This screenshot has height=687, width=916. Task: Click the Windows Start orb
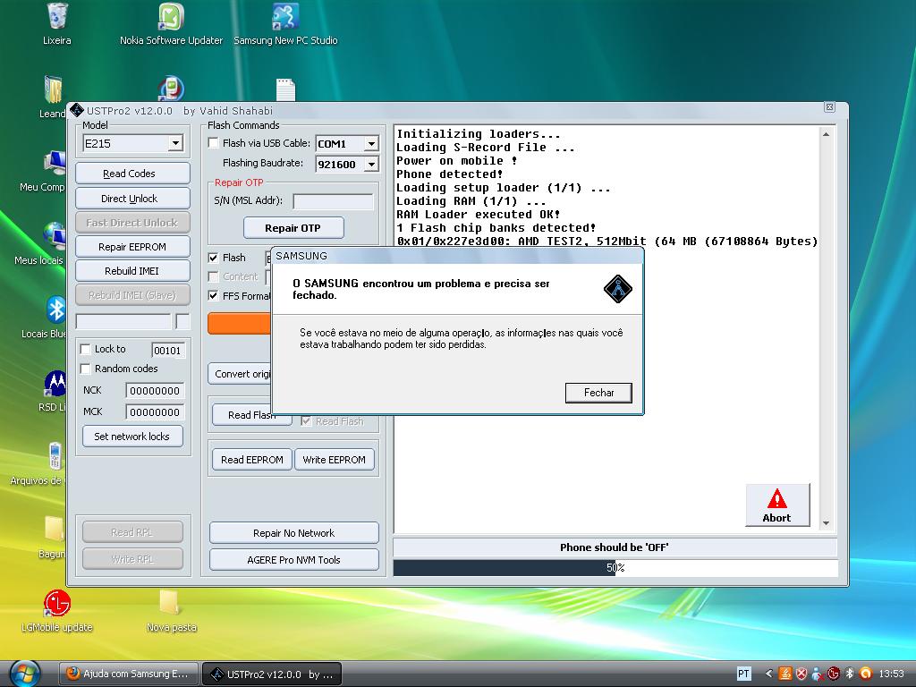[x=24, y=673]
